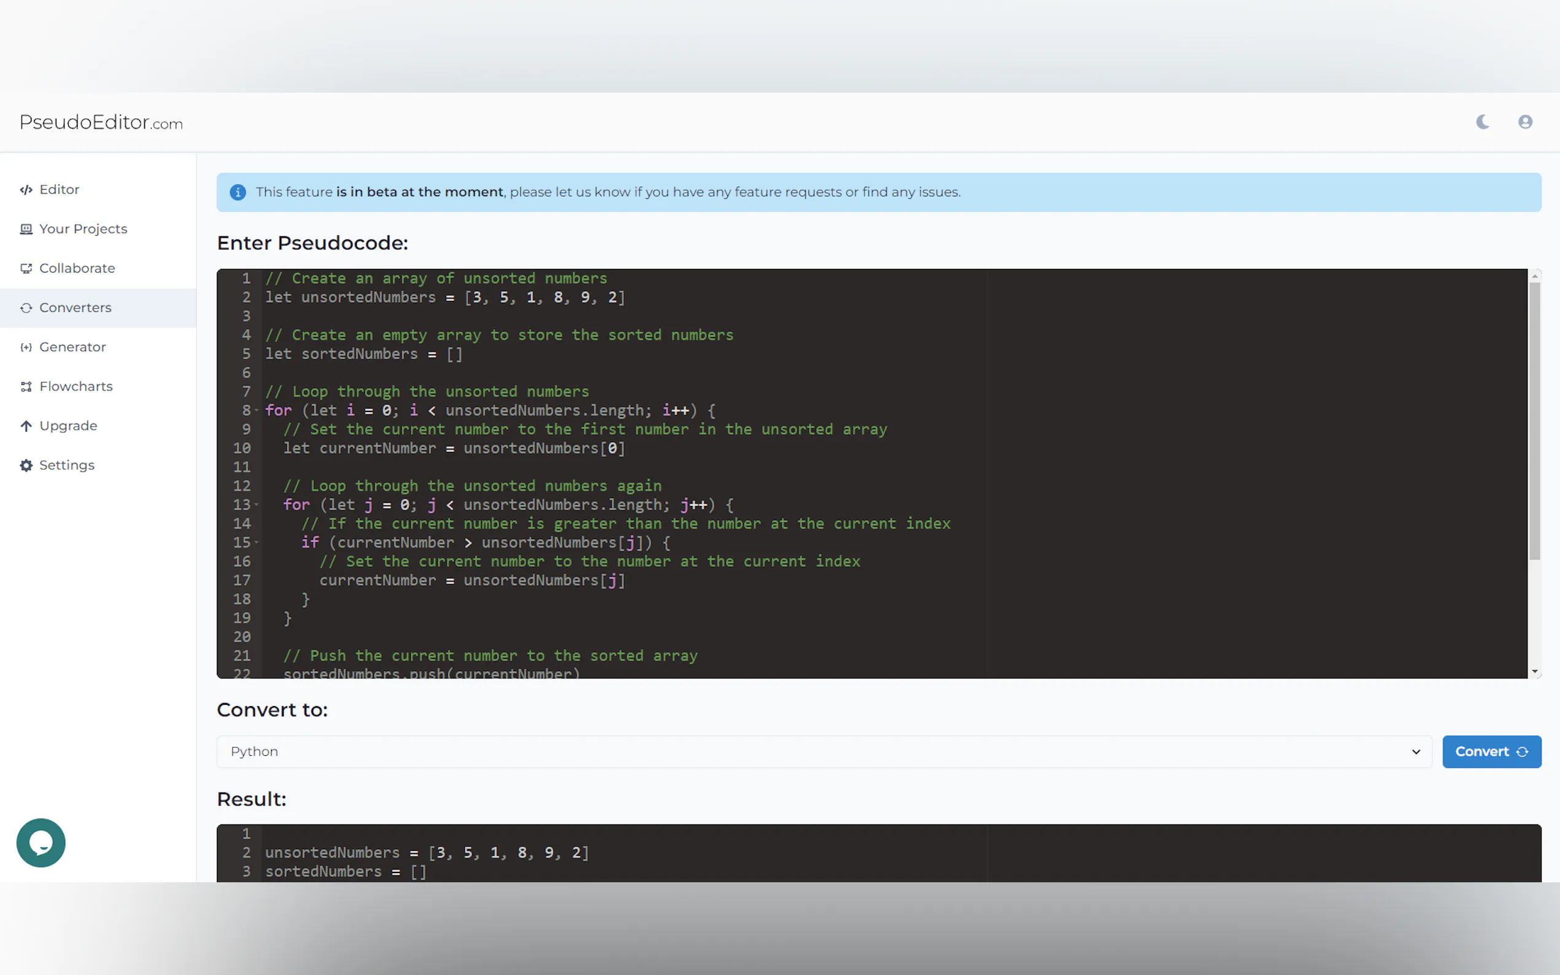This screenshot has height=975, width=1560.
Task: Go to PseudoEditor.com home via the logo
Action: pyautogui.click(x=100, y=123)
